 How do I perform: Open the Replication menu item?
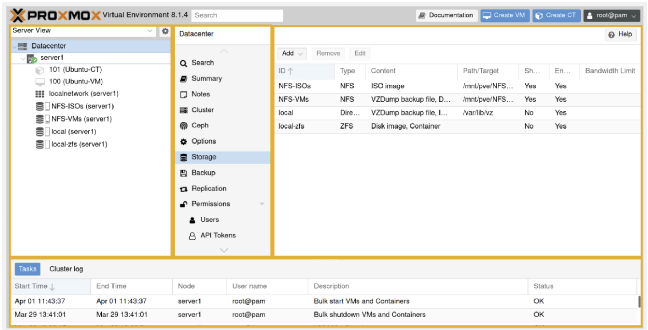point(223,189)
